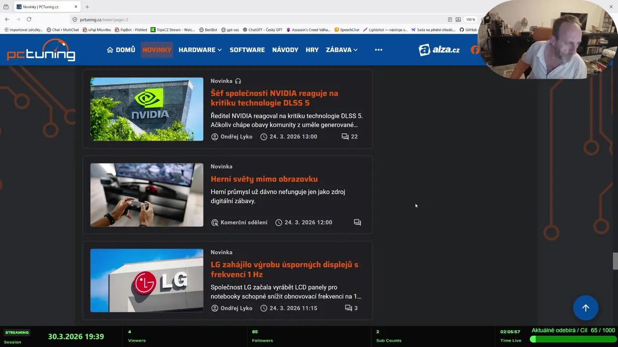Open TripxCZ Stream bookmark
Image resolution: width=618 pixels, height=347 pixels.
pyautogui.click(x=173, y=29)
